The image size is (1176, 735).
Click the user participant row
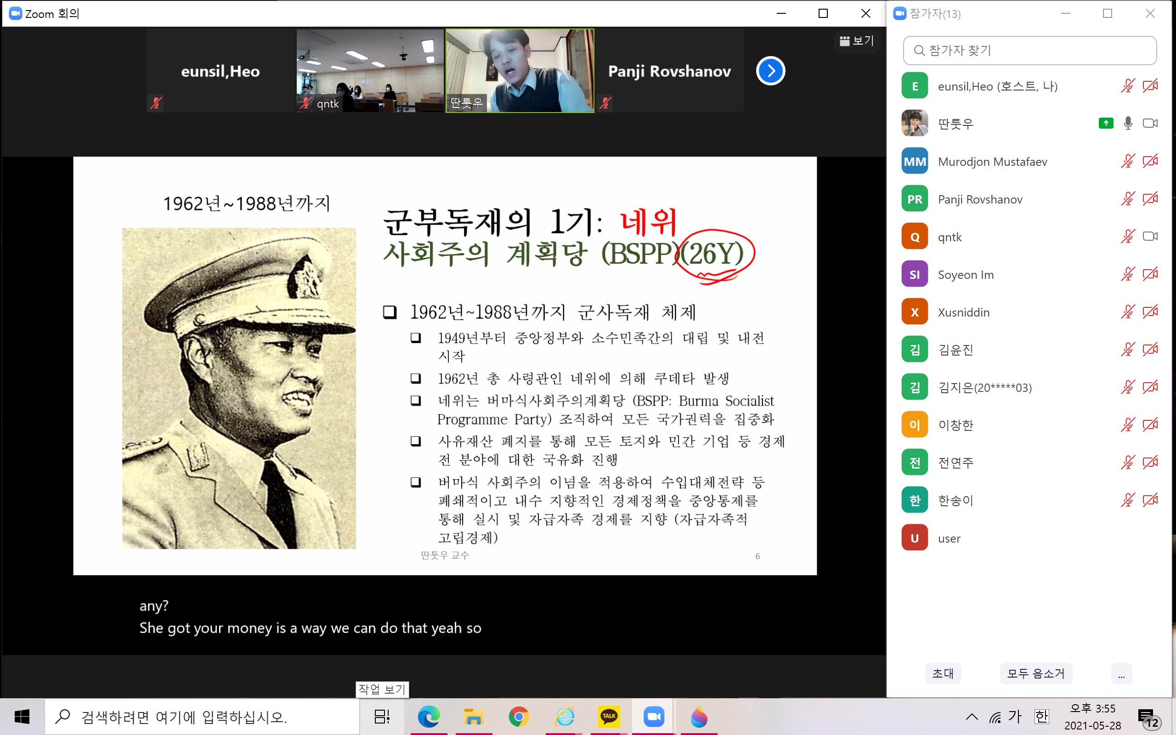[1029, 537]
